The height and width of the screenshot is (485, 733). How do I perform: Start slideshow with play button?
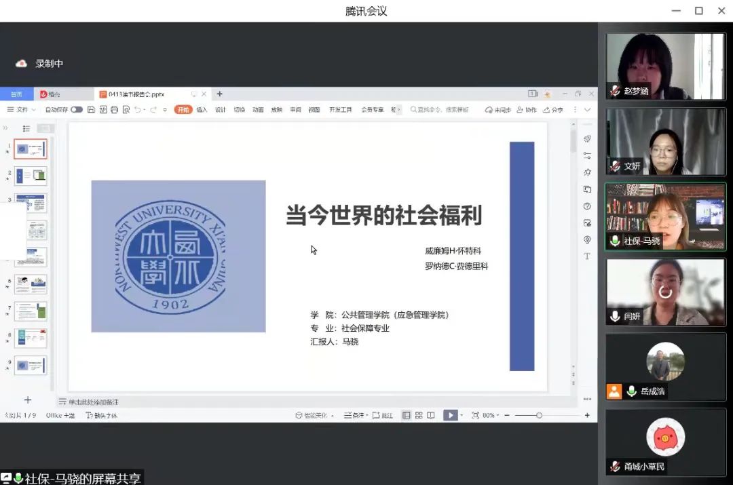coord(449,415)
